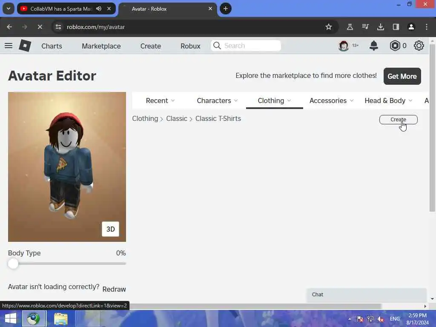Toggle the browser side panel
The height and width of the screenshot is (327, 436).
pyautogui.click(x=396, y=27)
